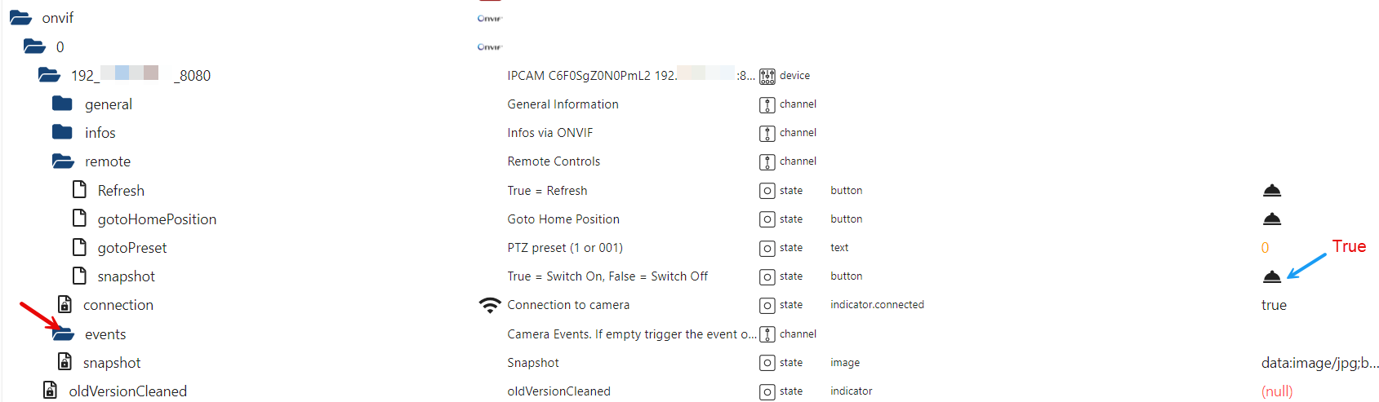Expand the general folder

62,104
